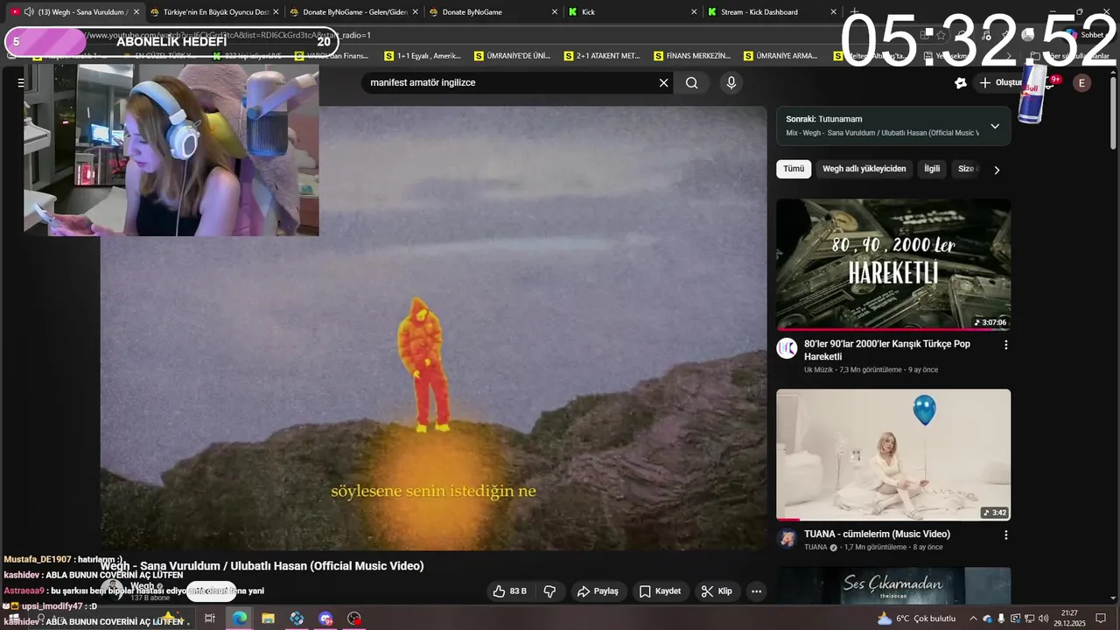Show more filter chips with the arrow

click(996, 170)
